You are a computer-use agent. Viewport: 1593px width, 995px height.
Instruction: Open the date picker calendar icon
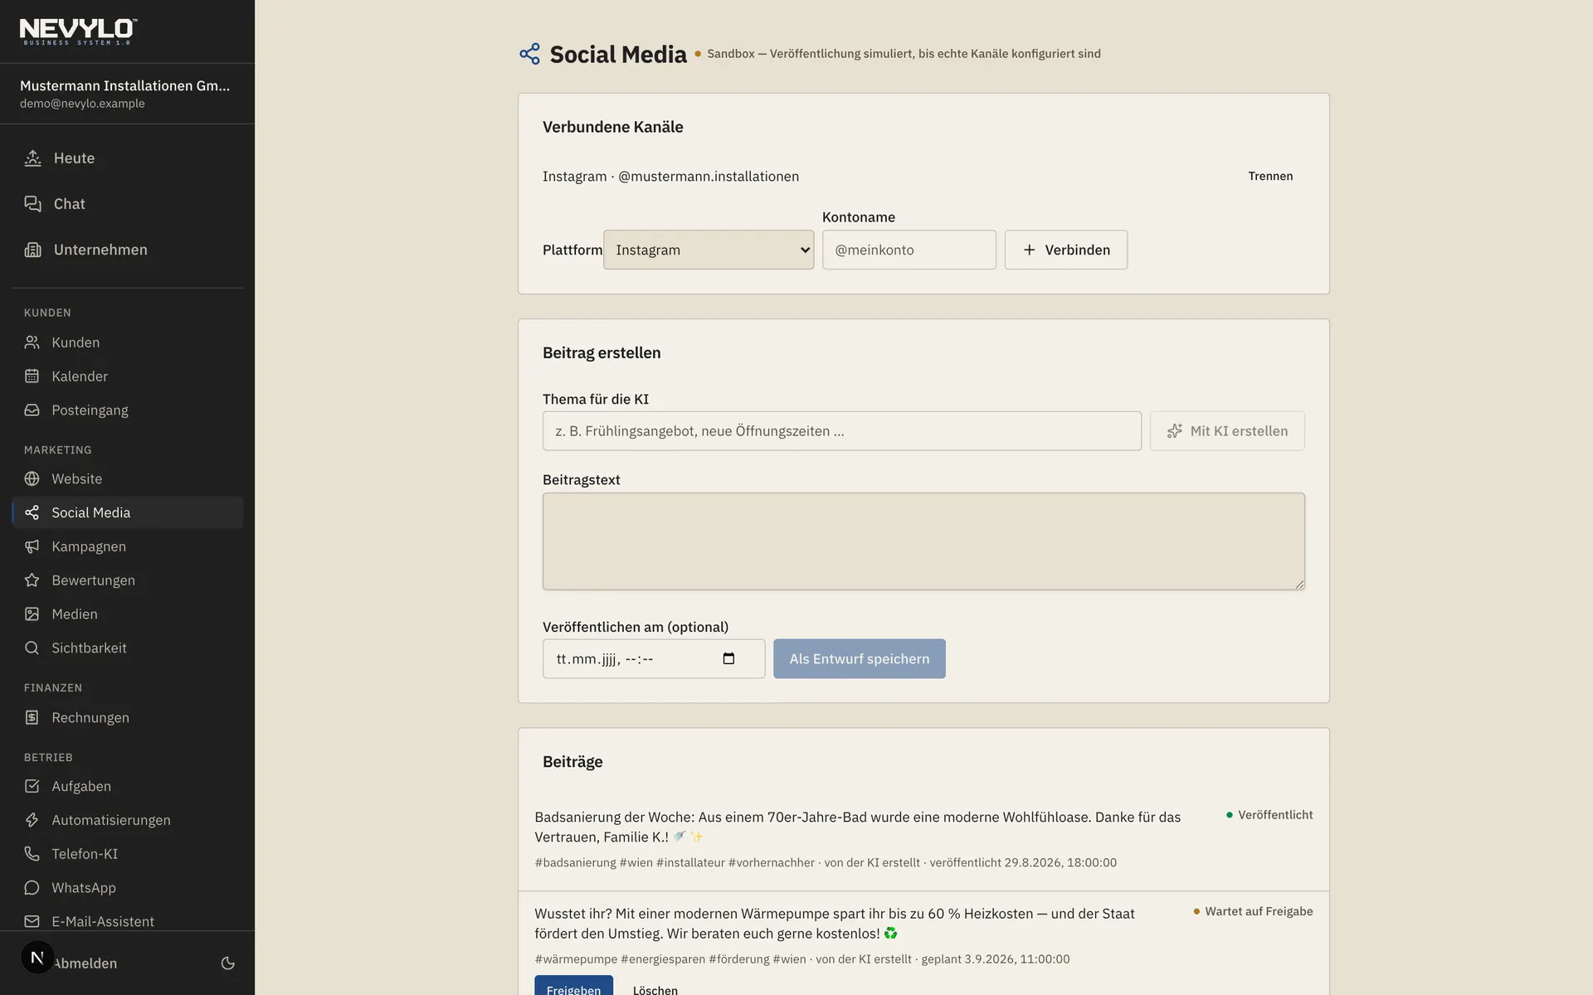click(728, 658)
